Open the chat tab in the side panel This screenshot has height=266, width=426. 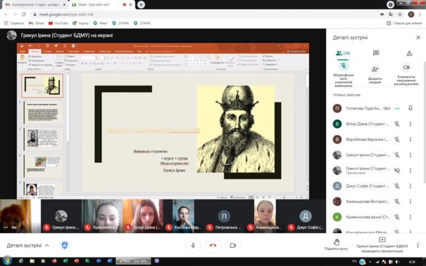pyautogui.click(x=376, y=53)
